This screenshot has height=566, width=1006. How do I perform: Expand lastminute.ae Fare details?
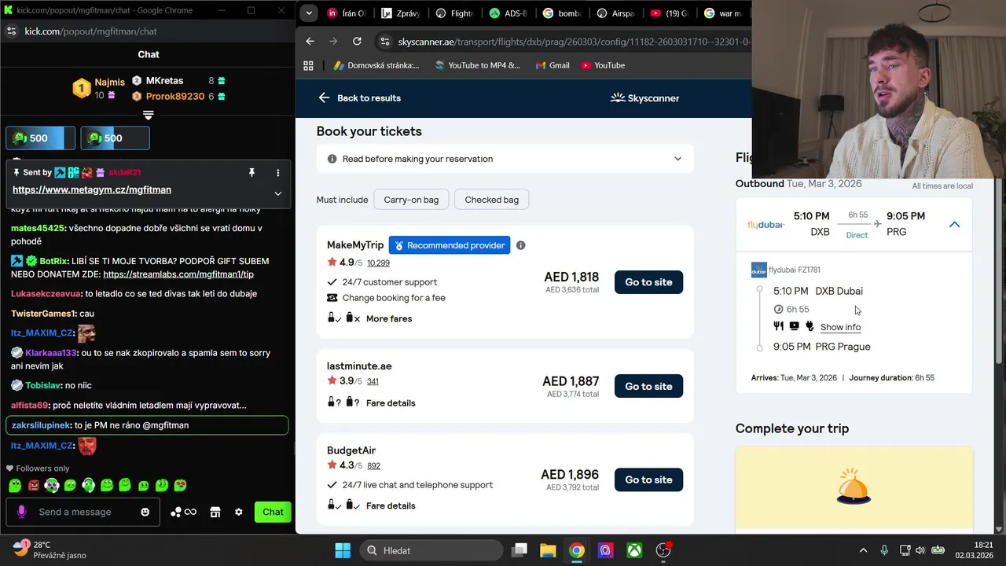coord(391,403)
